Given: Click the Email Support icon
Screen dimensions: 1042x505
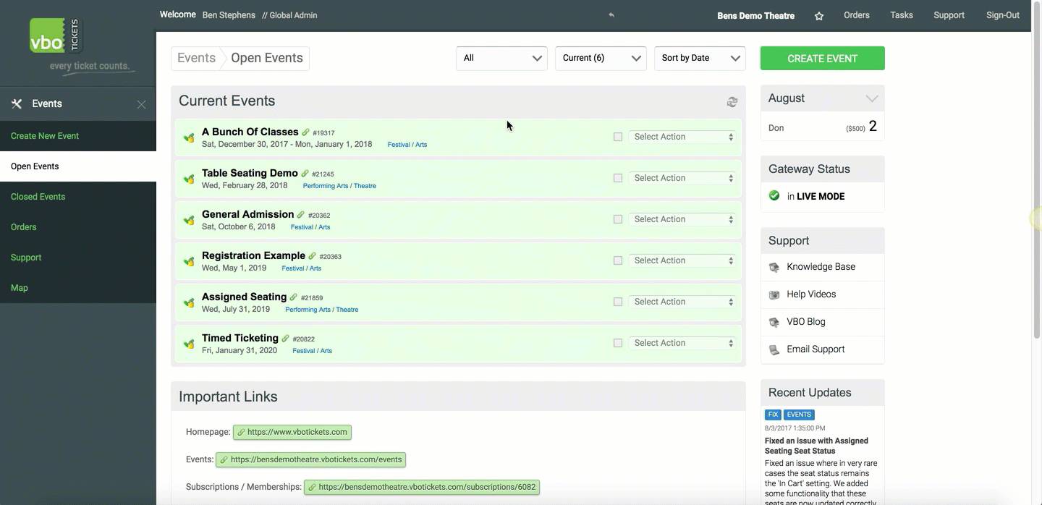Looking at the screenshot, I should pos(774,349).
